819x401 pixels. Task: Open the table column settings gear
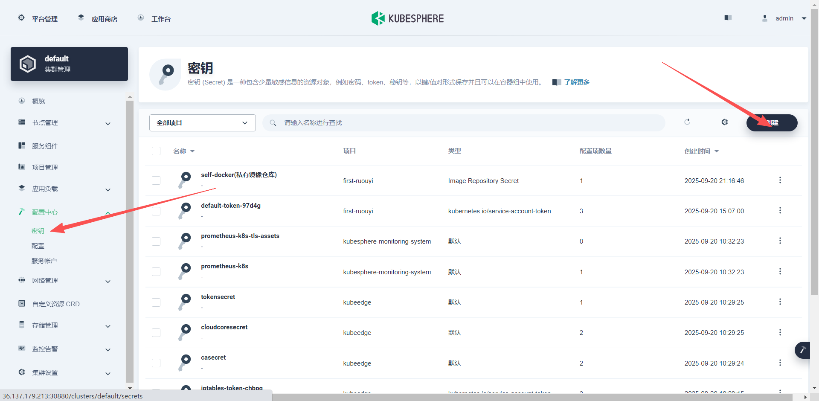[725, 122]
